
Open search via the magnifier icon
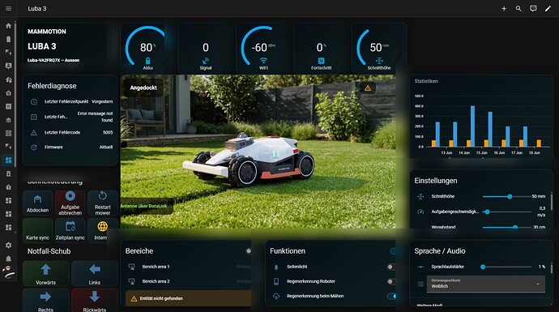click(x=518, y=9)
